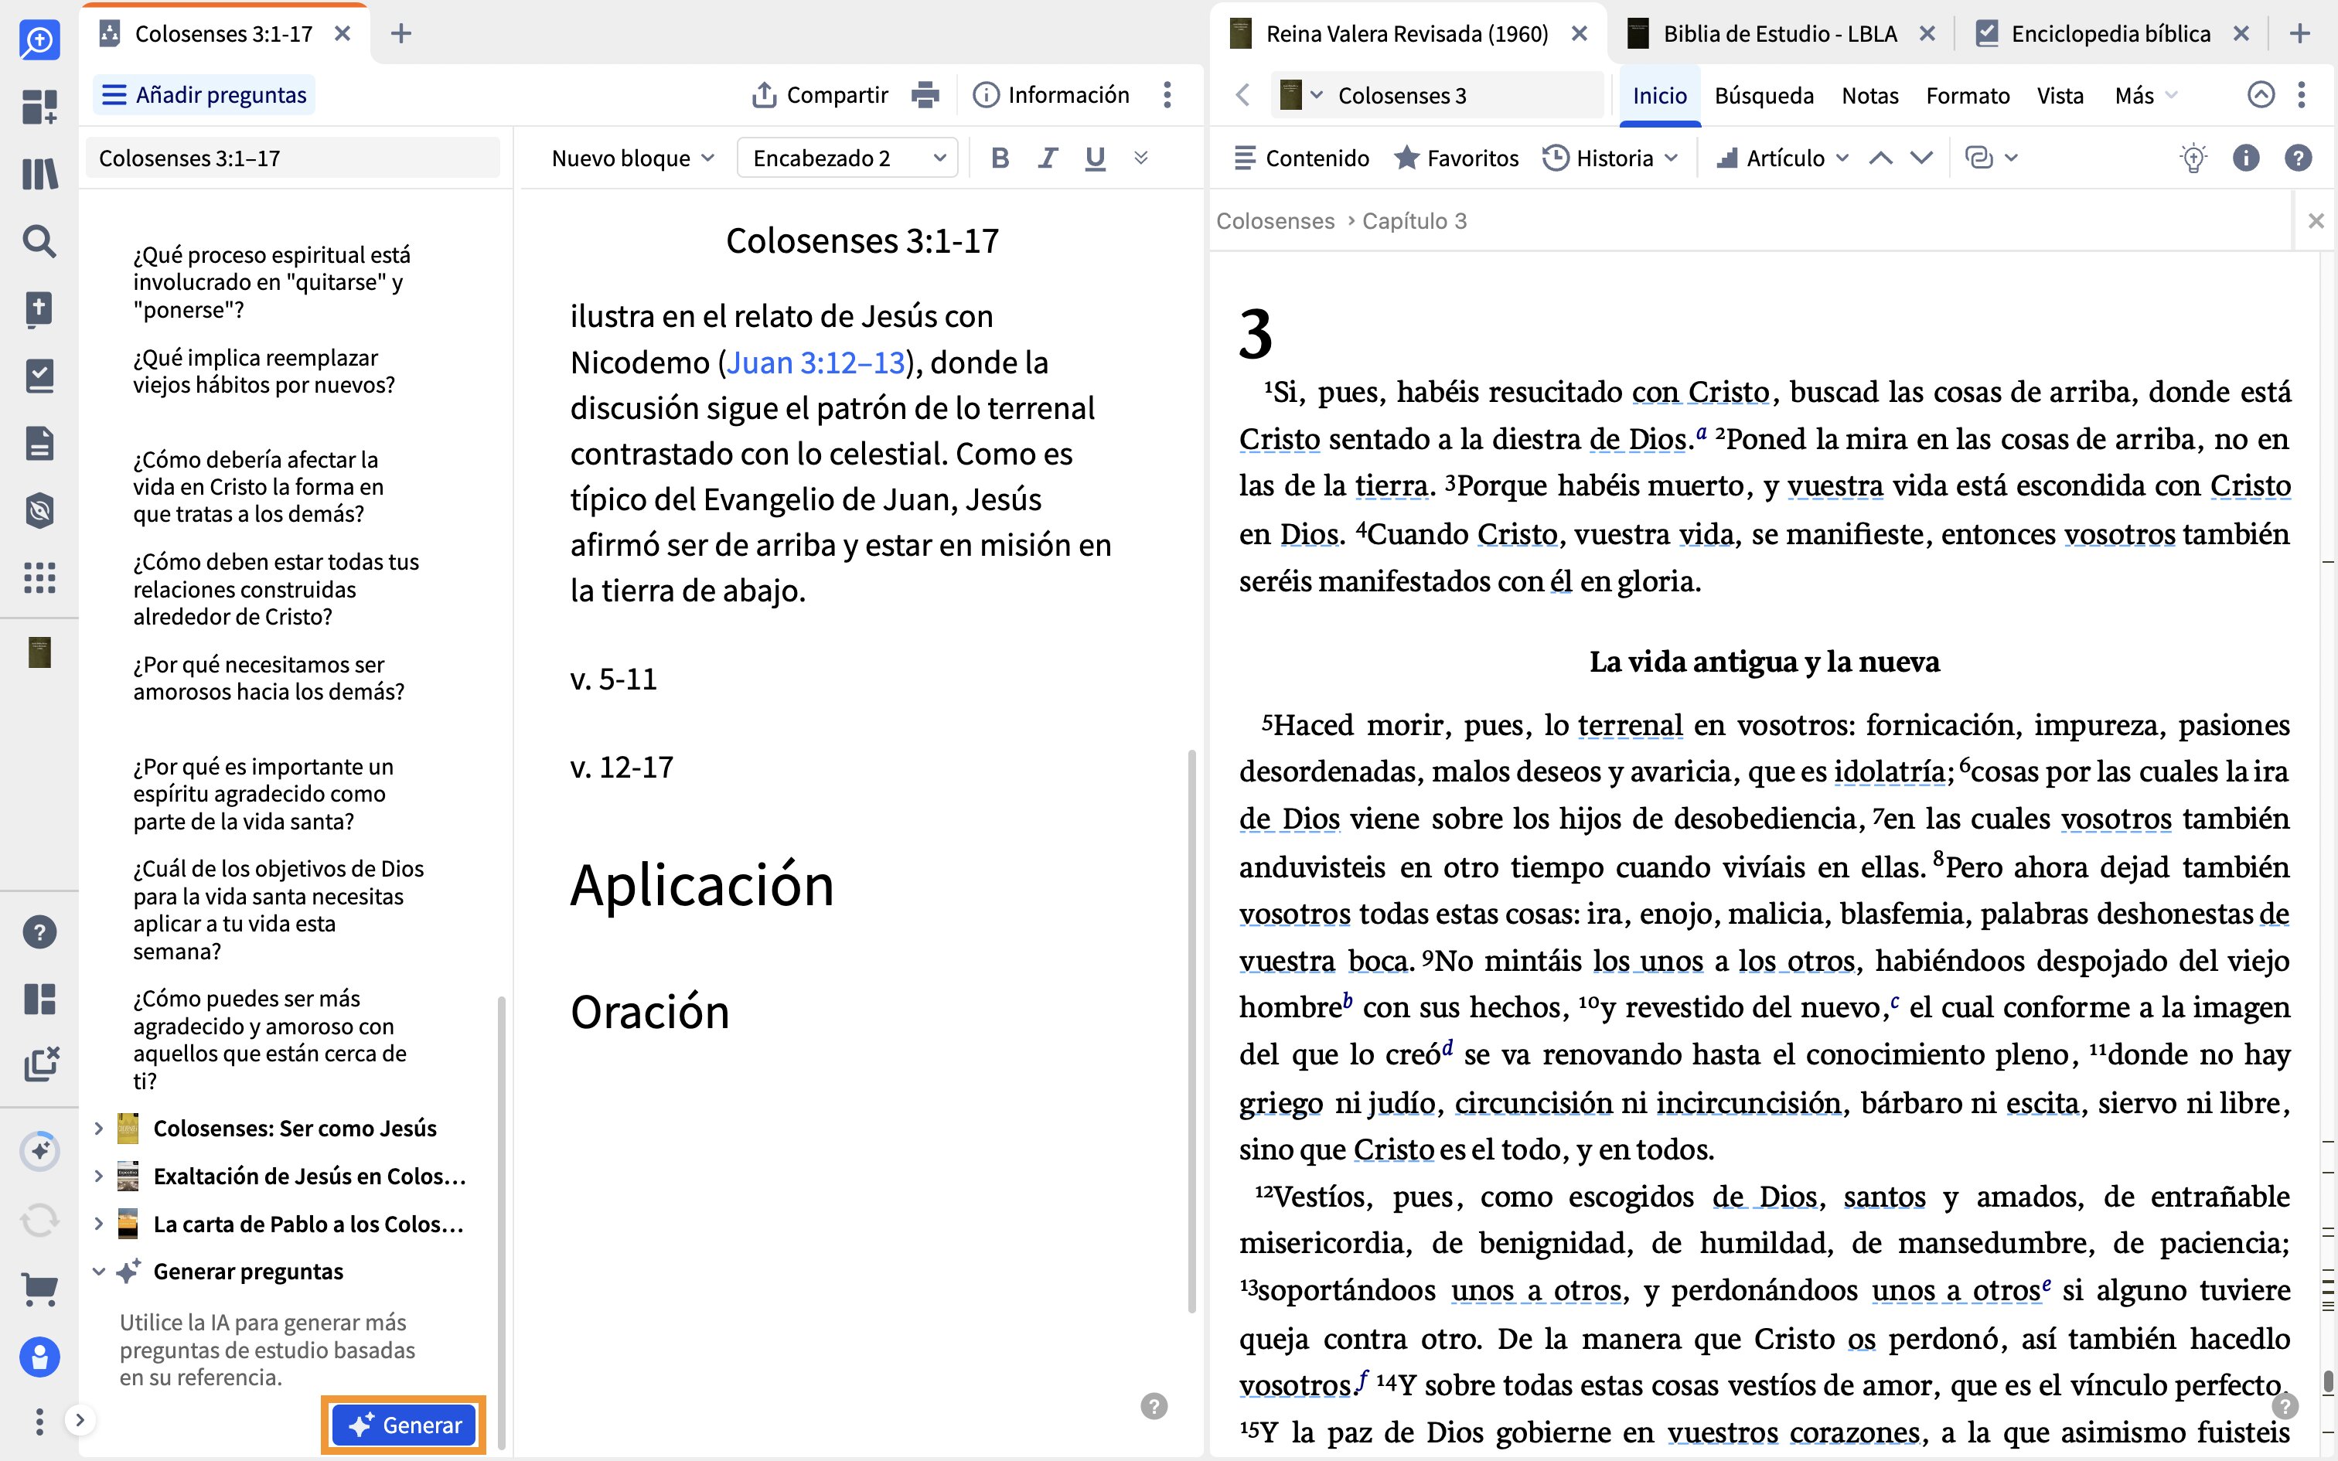Image resolution: width=2338 pixels, height=1461 pixels.
Task: Click the Colosenses 3:1–17 reference field
Action: tap(293, 158)
